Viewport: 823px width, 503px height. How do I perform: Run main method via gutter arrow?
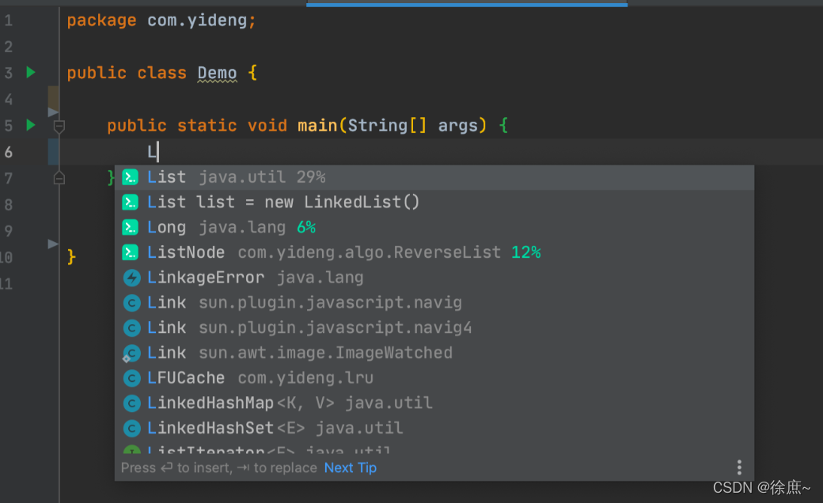pos(31,125)
